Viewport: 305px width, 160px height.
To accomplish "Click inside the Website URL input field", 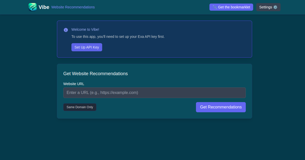I will point(154,92).
